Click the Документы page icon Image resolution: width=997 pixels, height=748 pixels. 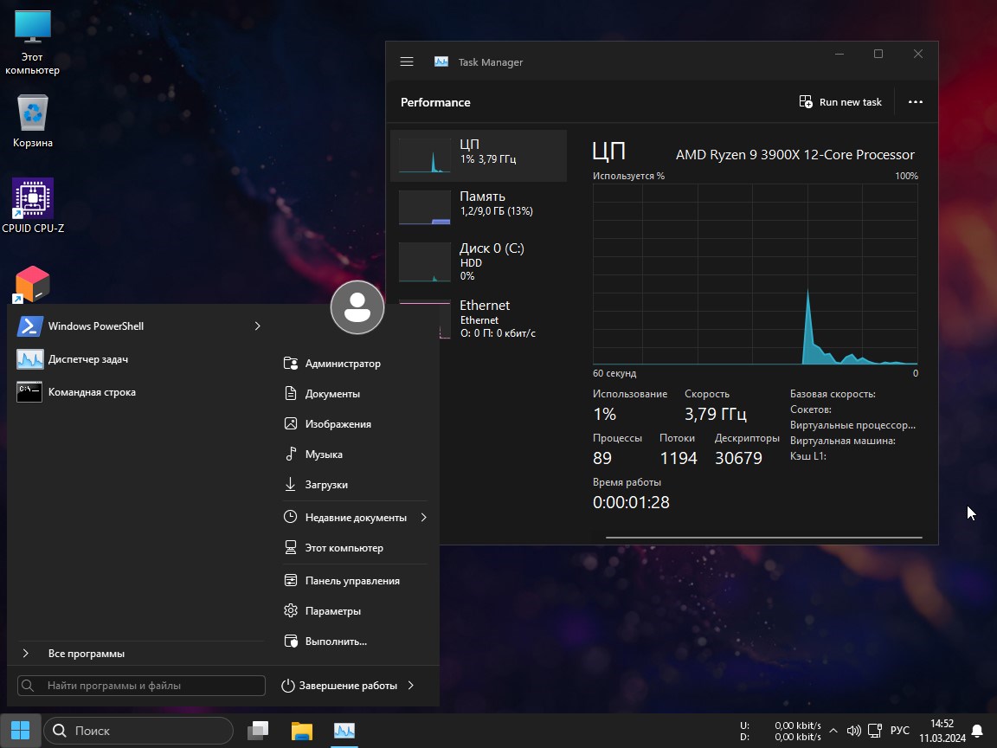tap(291, 393)
